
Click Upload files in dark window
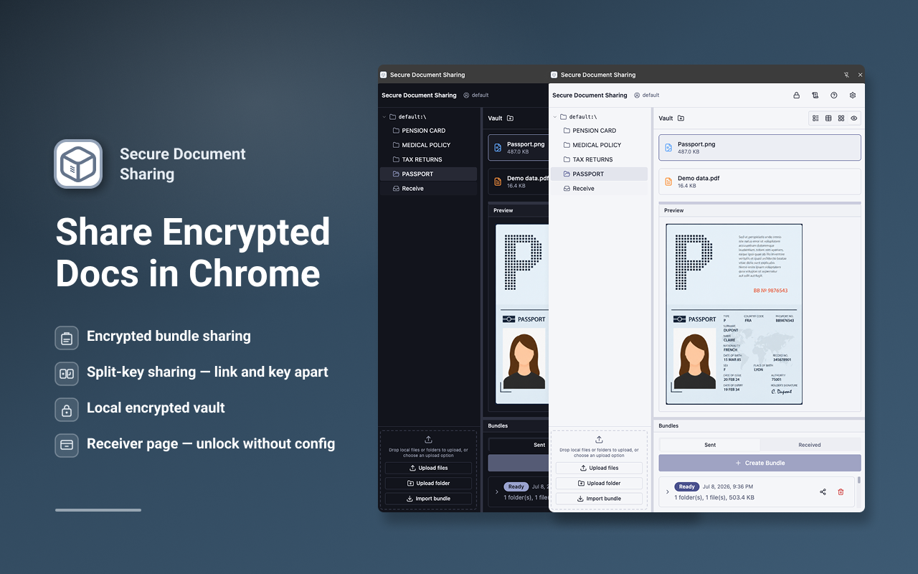click(x=428, y=468)
